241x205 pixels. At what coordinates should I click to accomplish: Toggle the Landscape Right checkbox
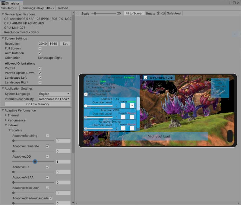[x=40, y=82]
